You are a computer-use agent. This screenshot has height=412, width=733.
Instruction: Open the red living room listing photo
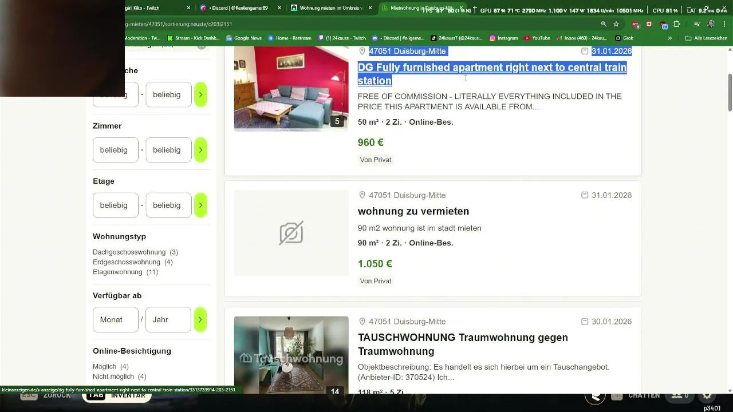[291, 89]
